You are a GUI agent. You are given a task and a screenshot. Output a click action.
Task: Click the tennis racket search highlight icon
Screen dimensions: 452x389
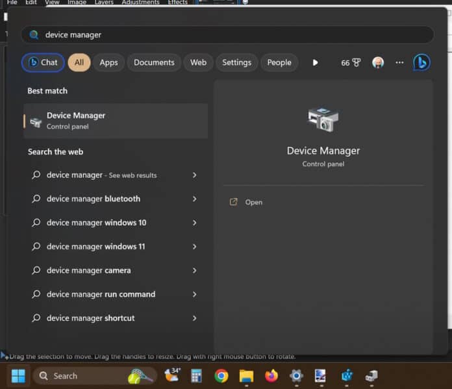(140, 376)
